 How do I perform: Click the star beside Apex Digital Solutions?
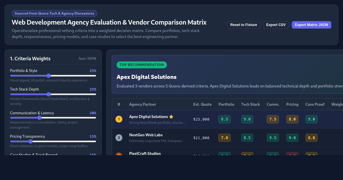171,117
